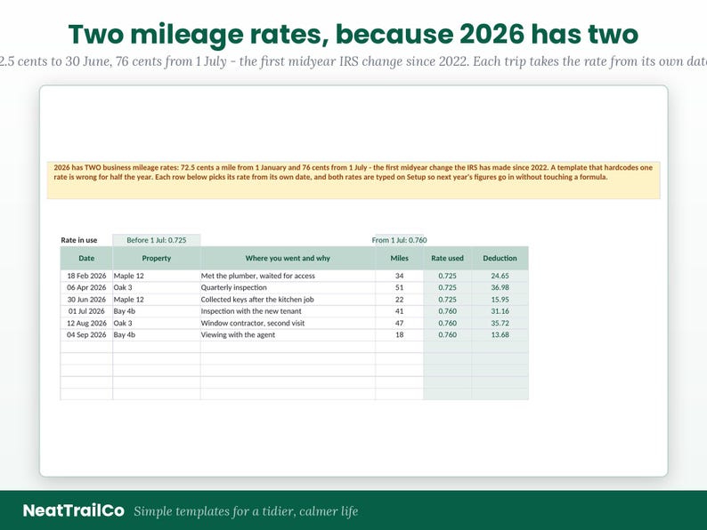Select 'Inspection with the new tenant' cell
707x530 pixels.
(288, 311)
